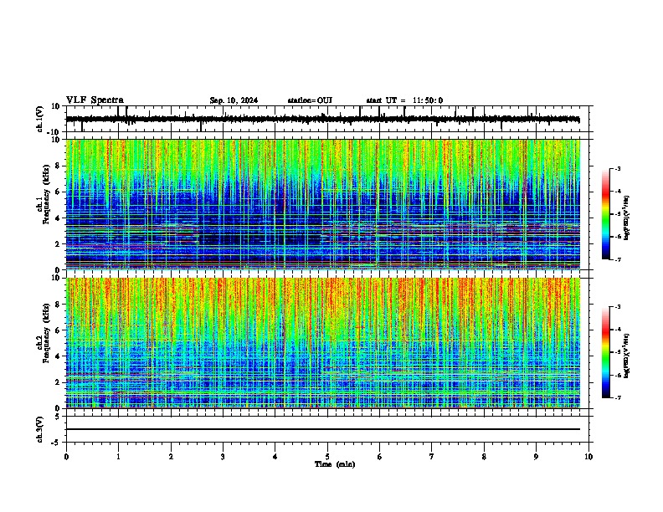Click the "ch.3(V)" axis label
Image resolution: width=663 pixels, height=512 pixels.
[x=40, y=429]
